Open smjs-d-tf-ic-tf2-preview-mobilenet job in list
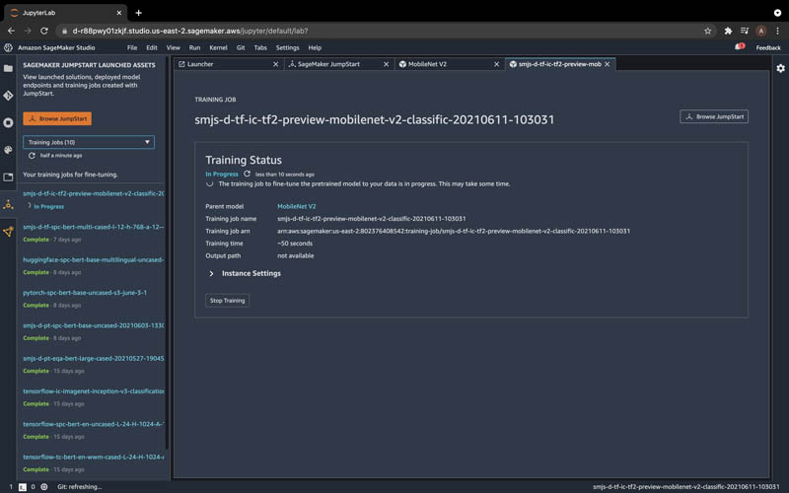The width and height of the screenshot is (789, 493). [x=93, y=193]
